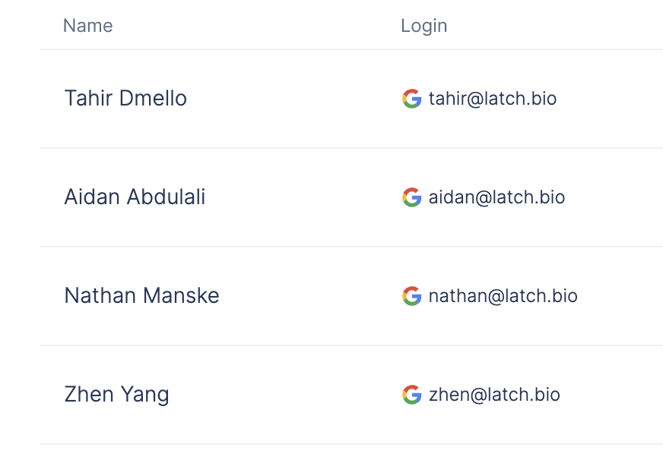The image size is (663, 460).
Task: Click the nathan@latch.bio login email
Action: [503, 296]
